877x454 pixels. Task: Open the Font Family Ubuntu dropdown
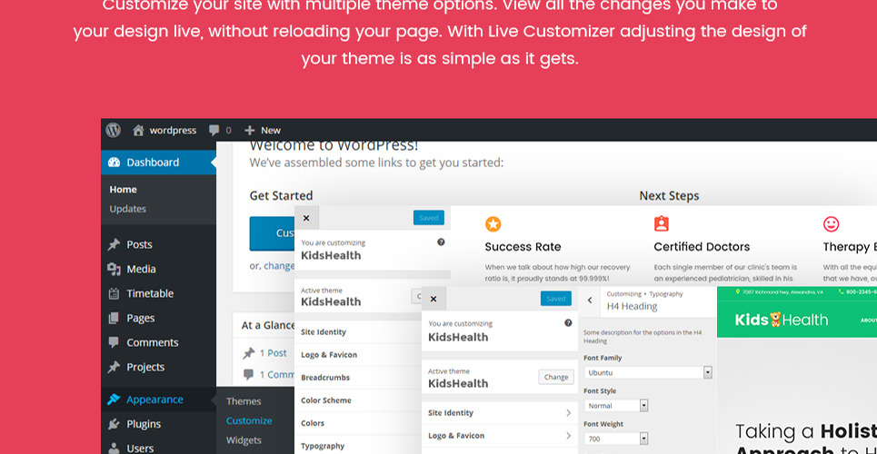[x=648, y=372]
